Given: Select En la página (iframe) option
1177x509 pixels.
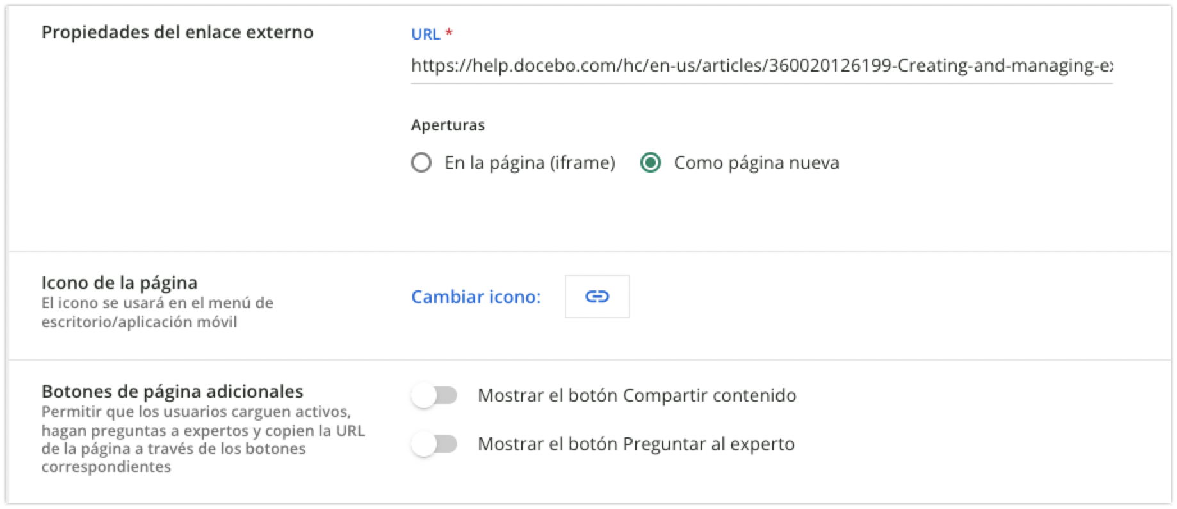Looking at the screenshot, I should click(x=421, y=163).
